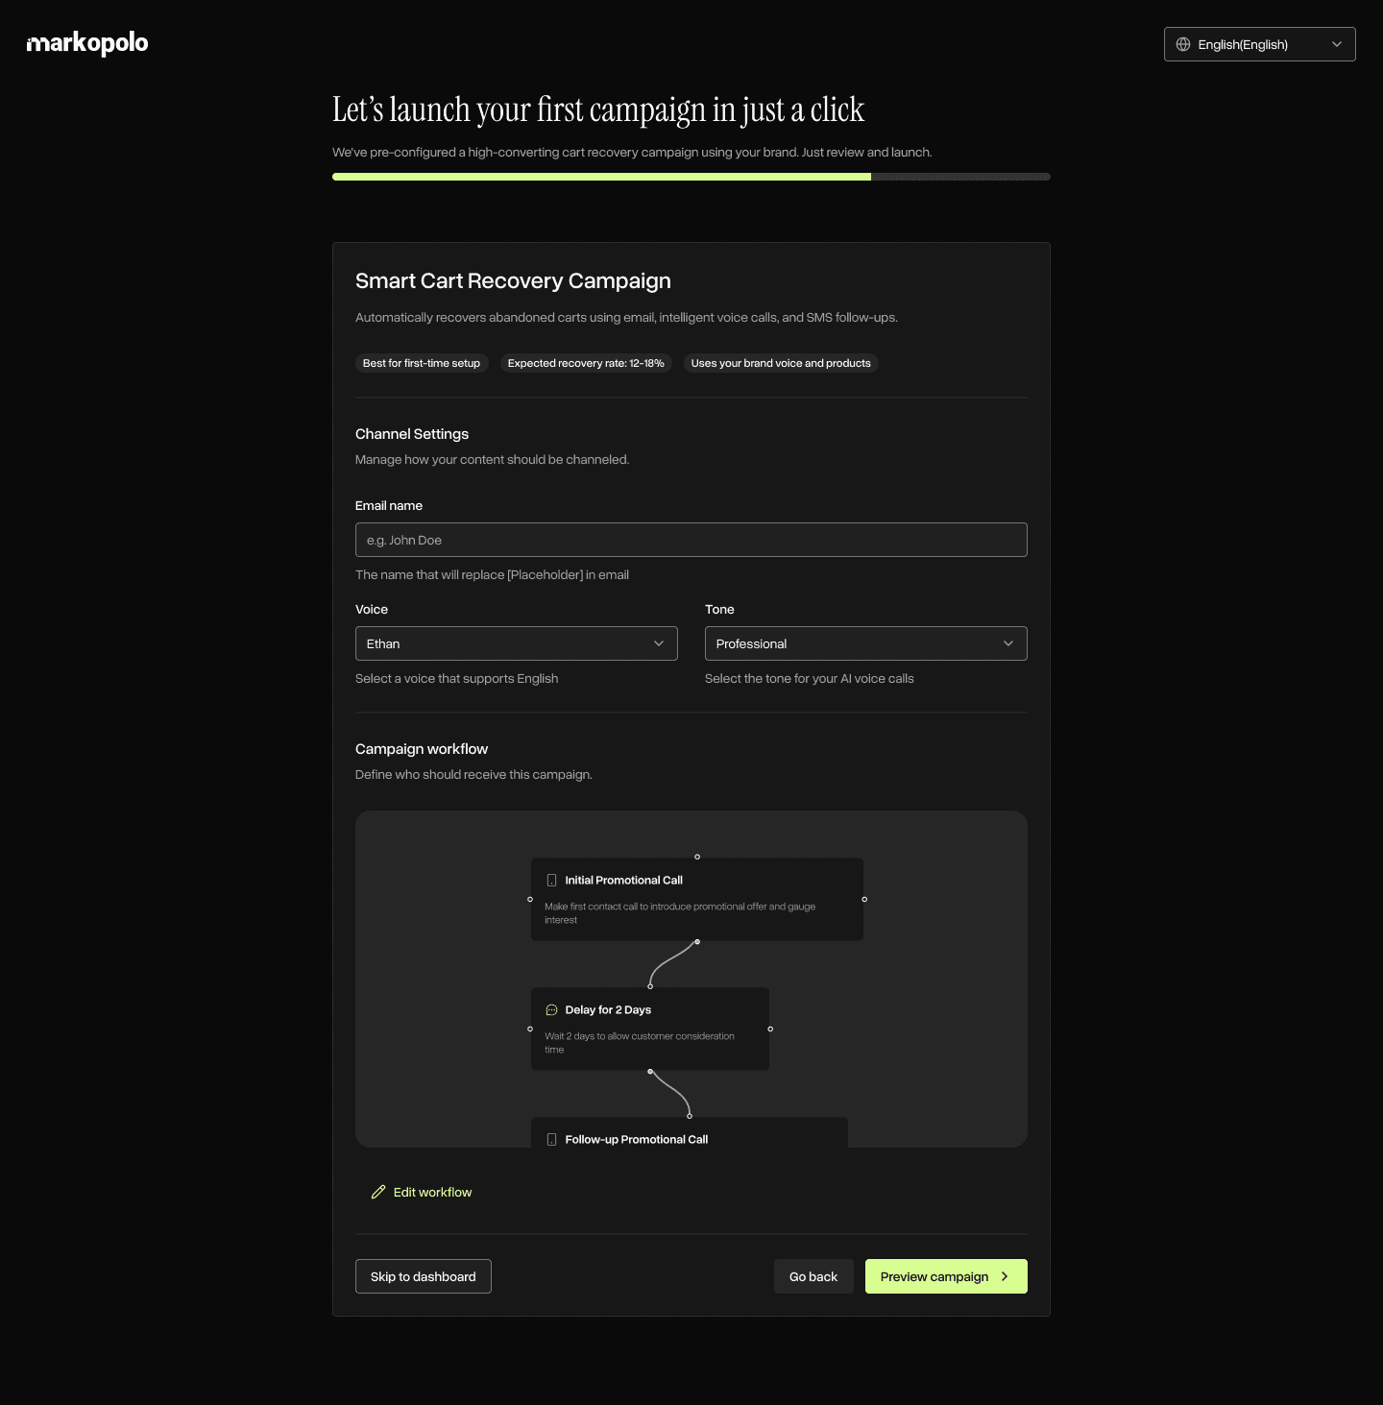Image resolution: width=1383 pixels, height=1405 pixels.
Task: Click the pencil icon beside Edit workflow
Action: pyautogui.click(x=378, y=1191)
